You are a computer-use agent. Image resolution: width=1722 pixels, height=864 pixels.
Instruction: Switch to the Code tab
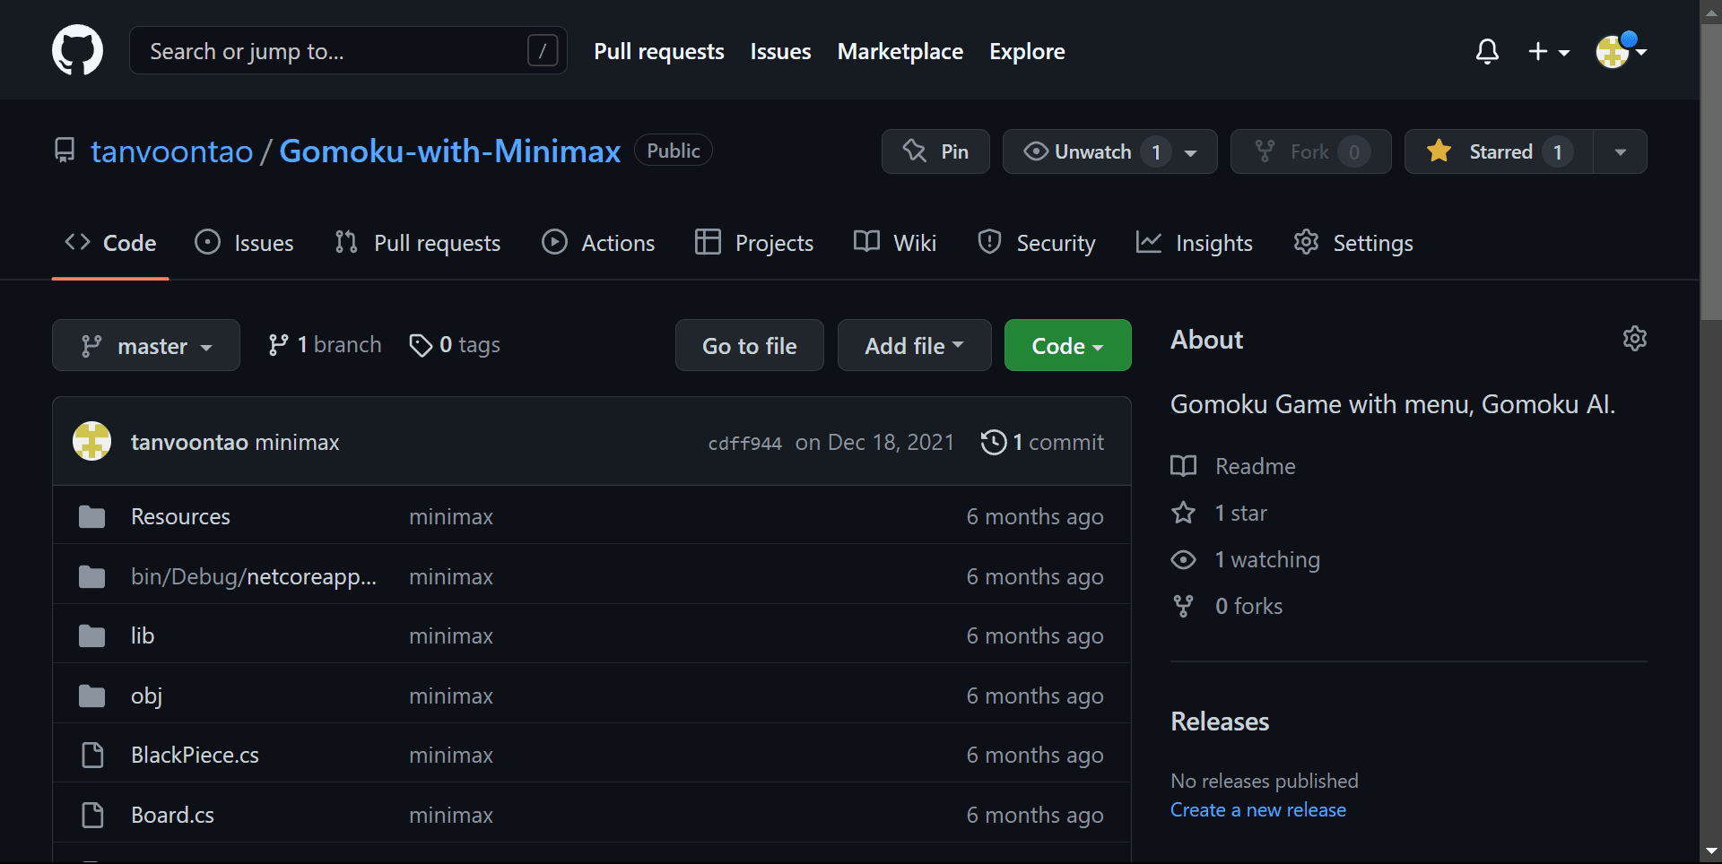[110, 243]
